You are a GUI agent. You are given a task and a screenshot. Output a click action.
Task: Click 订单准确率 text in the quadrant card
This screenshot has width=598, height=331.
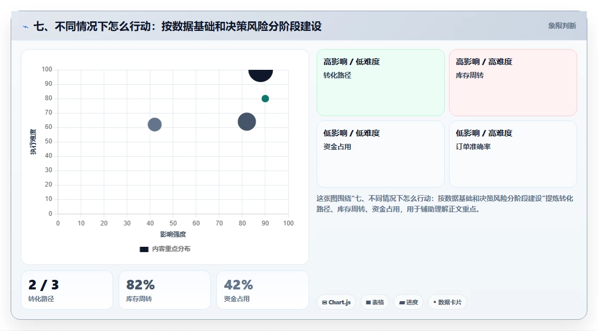pos(473,147)
